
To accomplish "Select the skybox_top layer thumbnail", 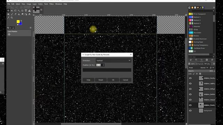I will point(201,100).
